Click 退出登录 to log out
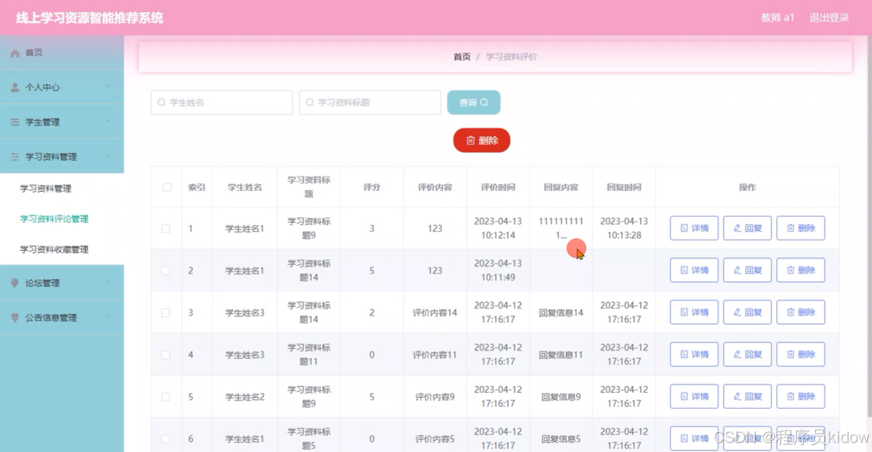 (x=829, y=18)
